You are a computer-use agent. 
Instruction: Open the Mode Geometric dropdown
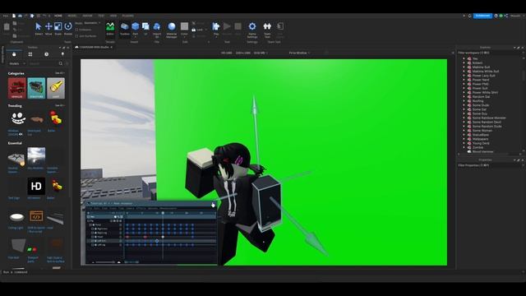tap(92, 23)
